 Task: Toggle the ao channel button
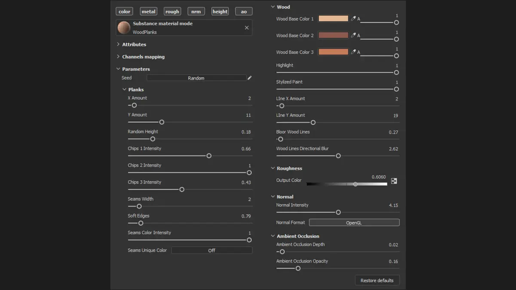[244, 12]
